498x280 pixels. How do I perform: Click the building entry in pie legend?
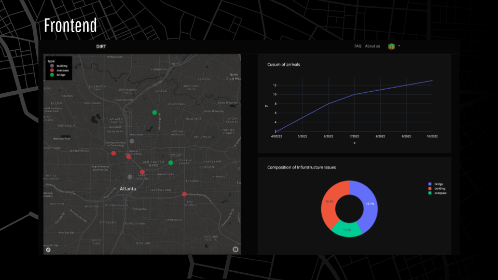coord(437,189)
